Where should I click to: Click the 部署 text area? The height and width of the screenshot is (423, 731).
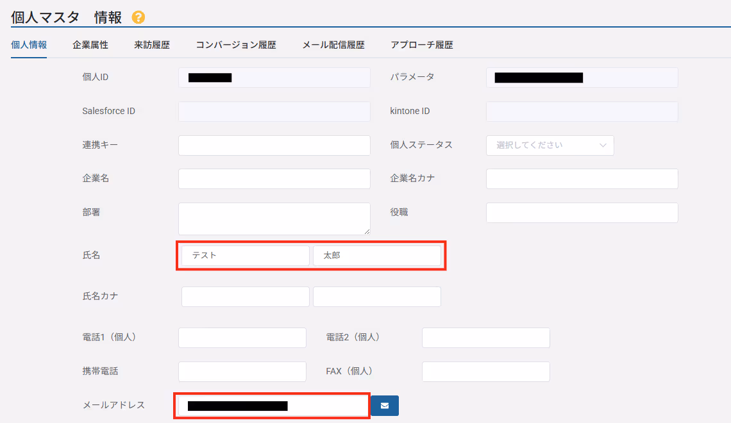click(x=274, y=219)
